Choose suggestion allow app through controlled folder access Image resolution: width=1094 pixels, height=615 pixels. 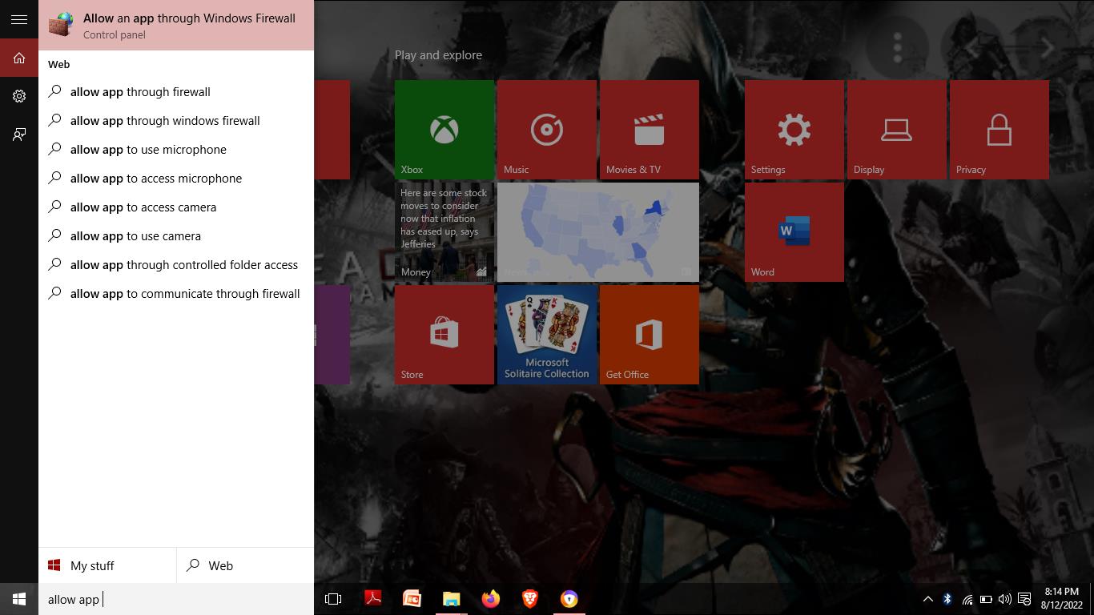tap(176, 265)
